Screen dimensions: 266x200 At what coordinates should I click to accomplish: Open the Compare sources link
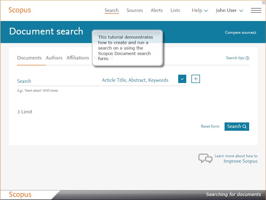(240, 32)
